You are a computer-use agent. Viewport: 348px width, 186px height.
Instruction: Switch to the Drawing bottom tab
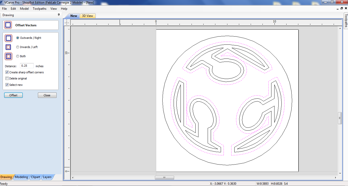6,177
